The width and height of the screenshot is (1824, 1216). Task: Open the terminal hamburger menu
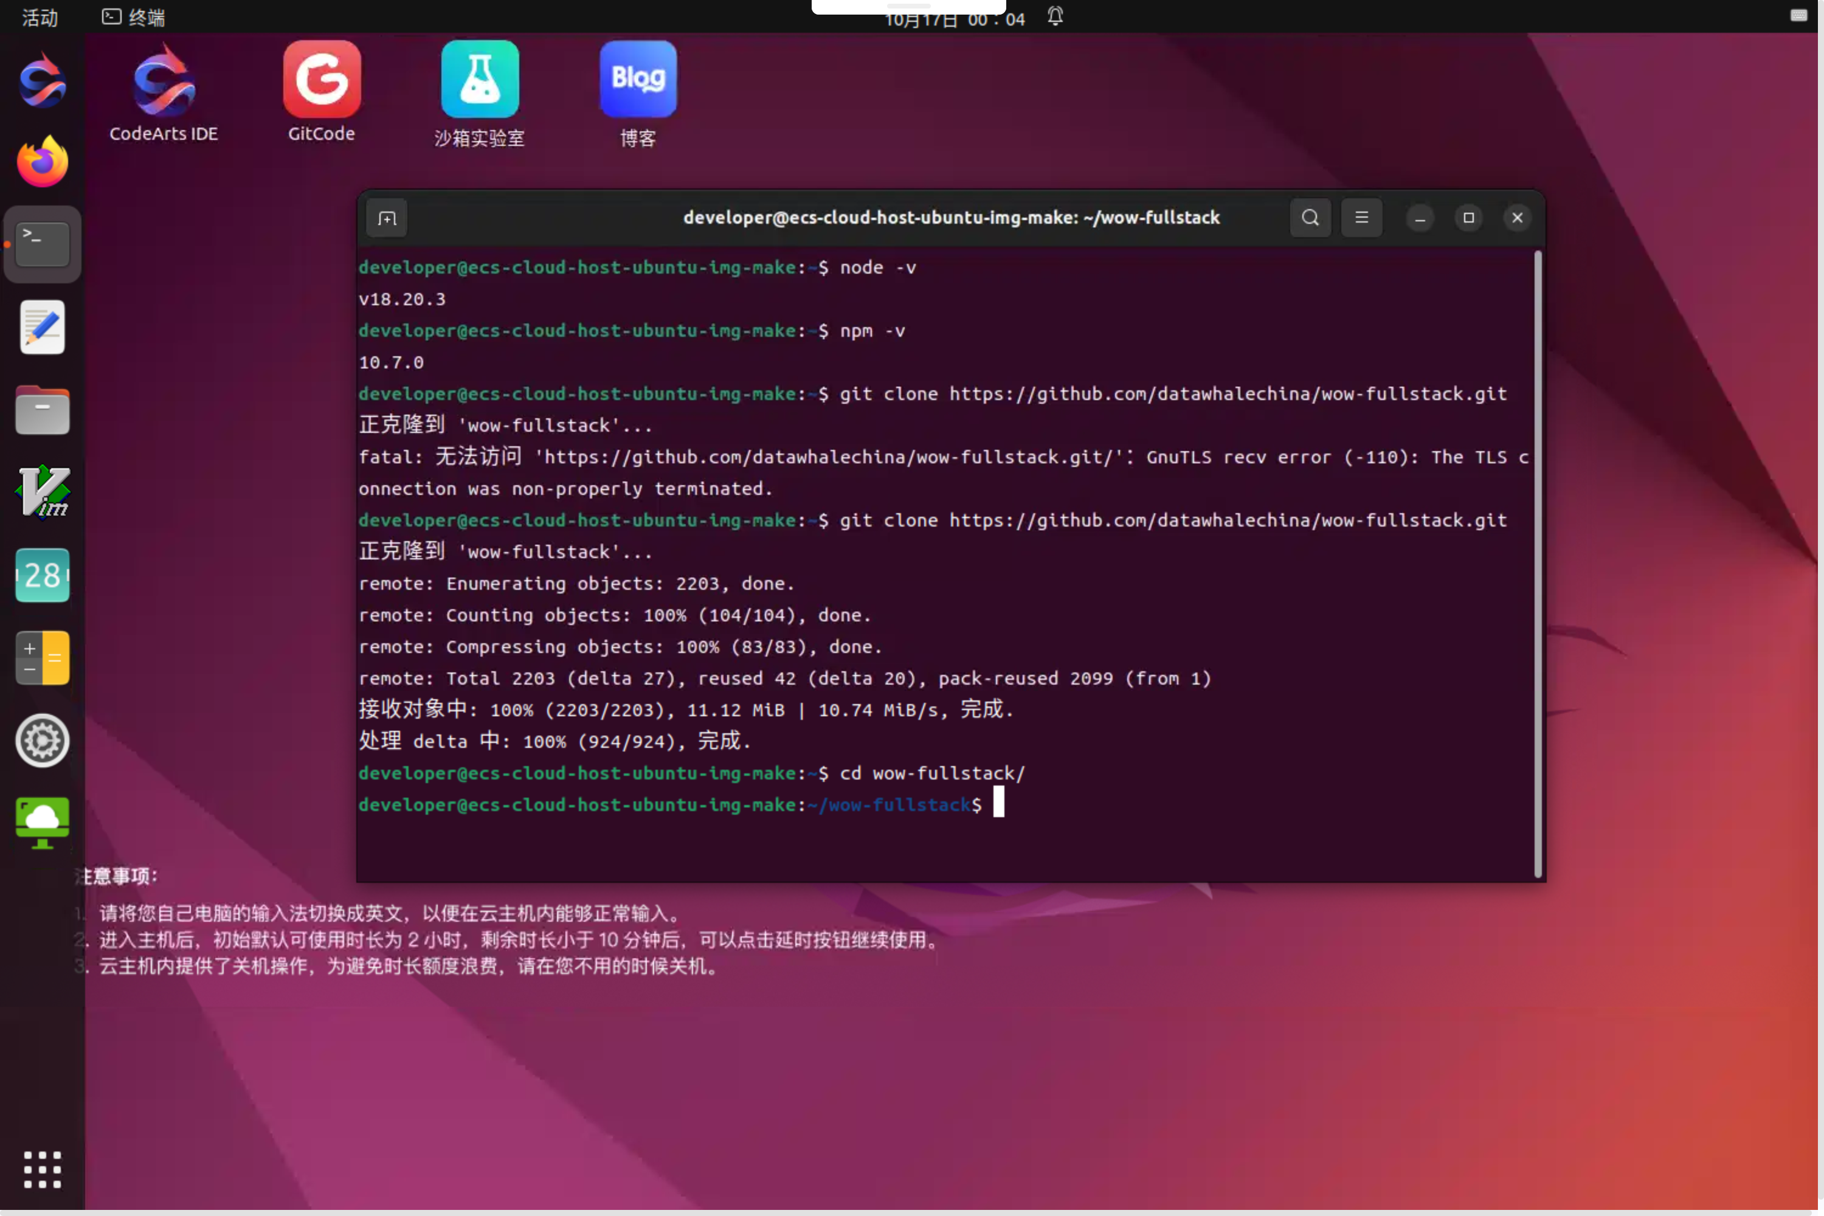coord(1361,218)
